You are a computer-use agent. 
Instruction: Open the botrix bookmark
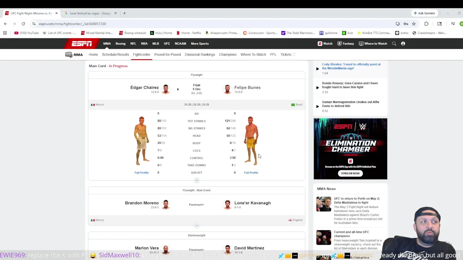402,33
